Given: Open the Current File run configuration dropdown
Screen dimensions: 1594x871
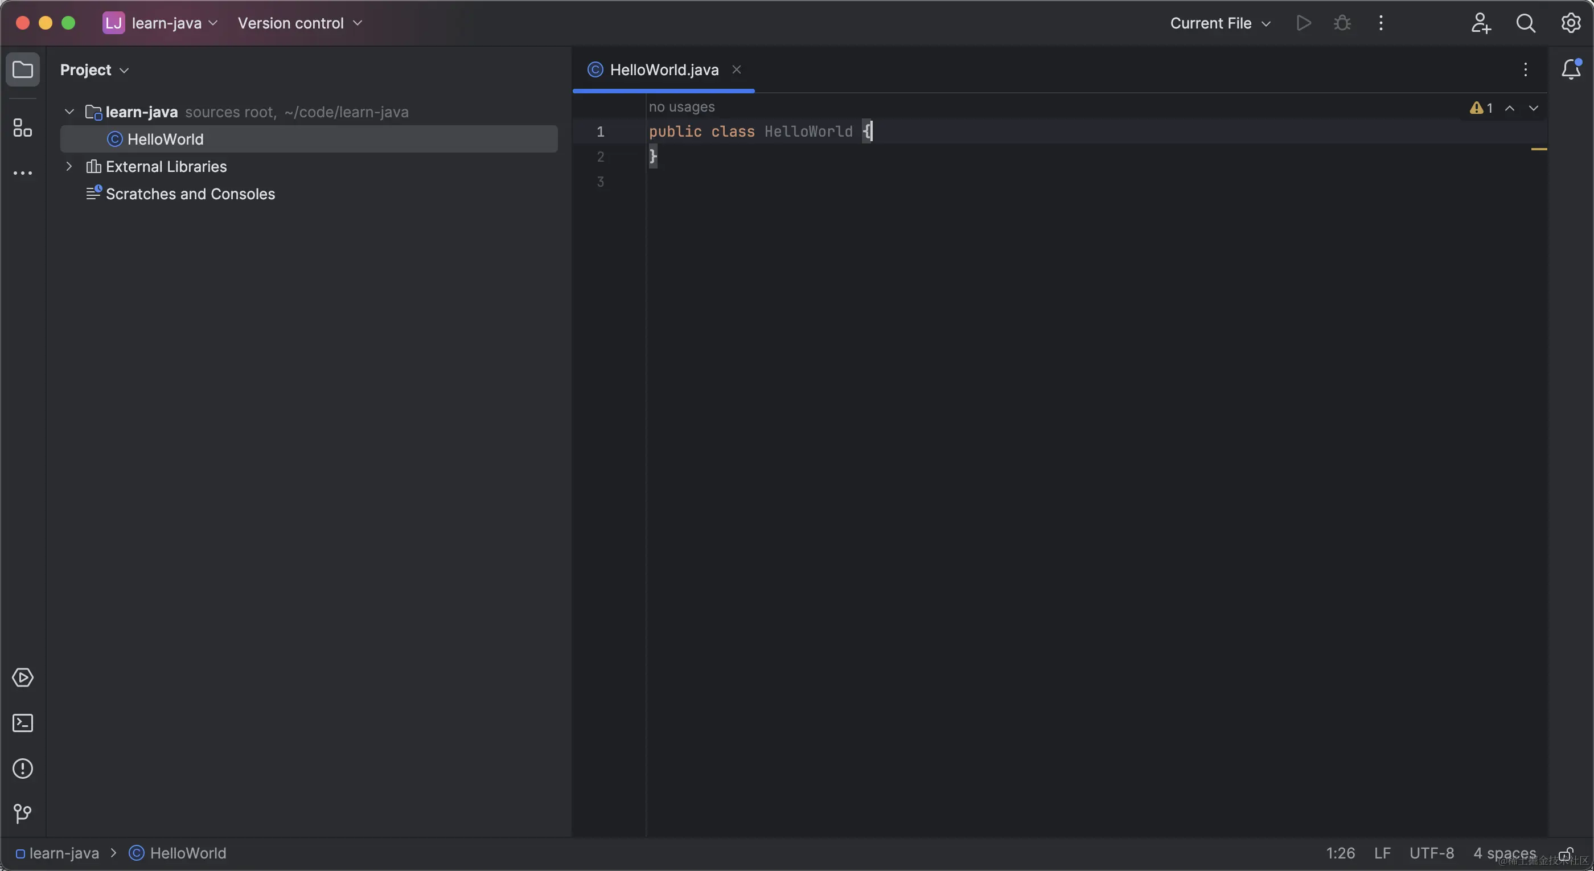Looking at the screenshot, I should tap(1220, 23).
